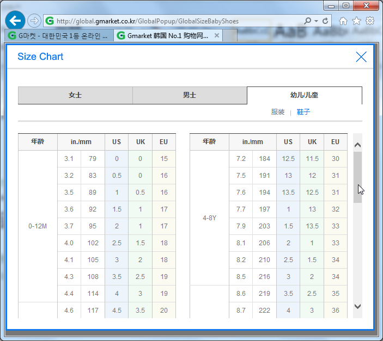Open the 鞋子 size category link
Screen dimensions: 383x341
pos(303,112)
